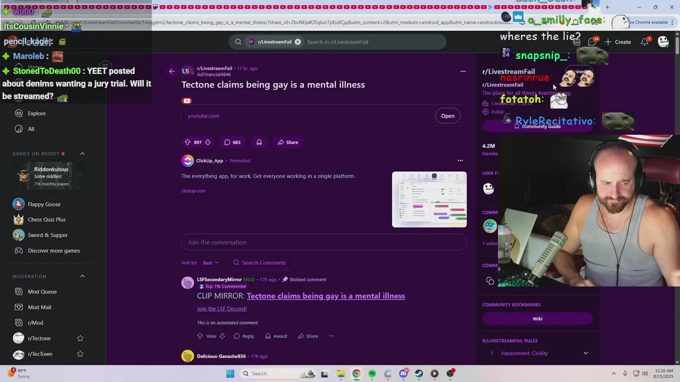Open Discord from the taskbar

403,374
